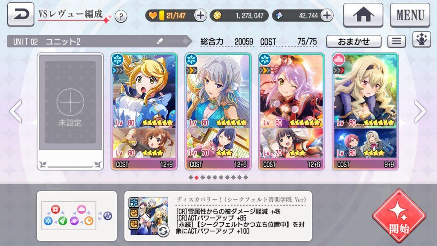Open the MENU button

click(410, 15)
